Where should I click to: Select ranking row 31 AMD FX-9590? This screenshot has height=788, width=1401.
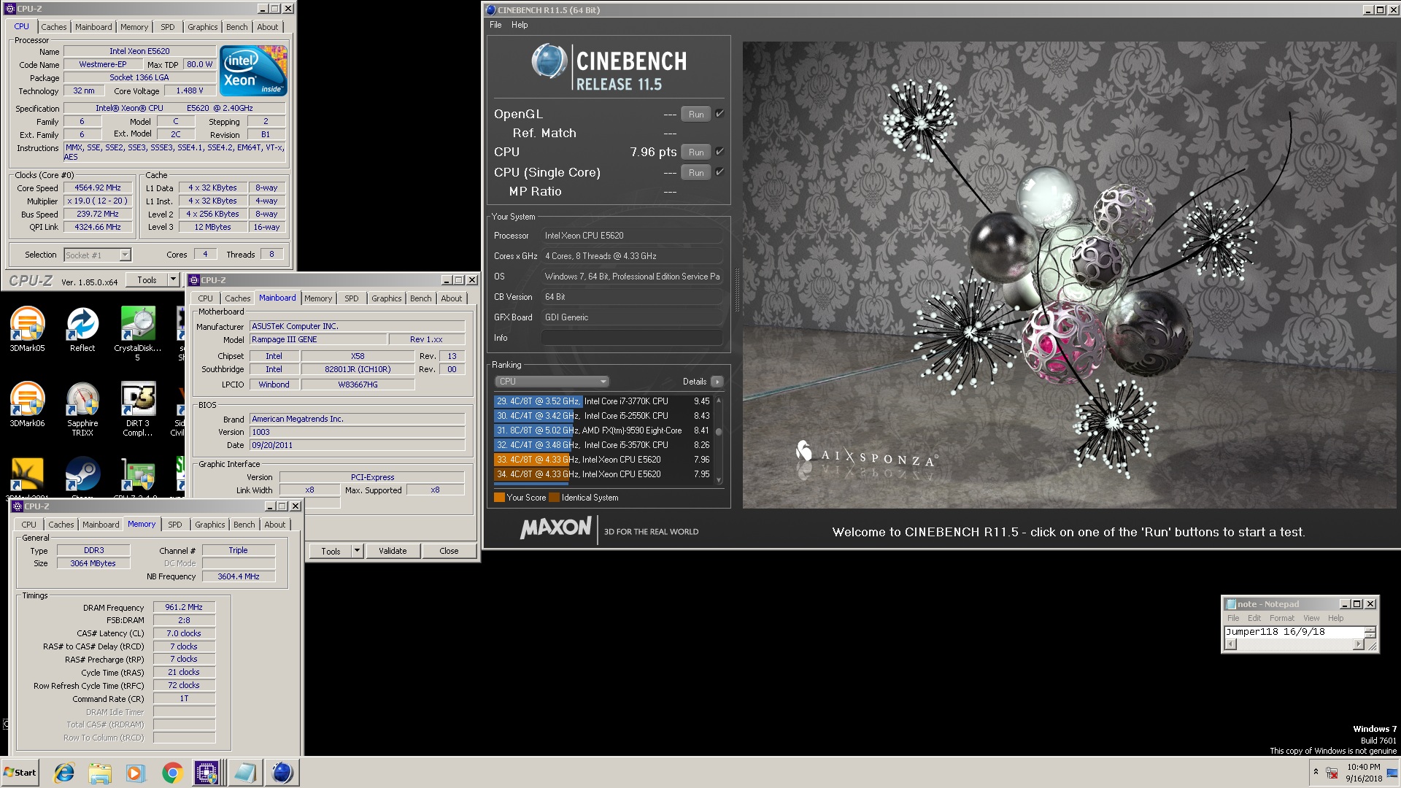603,430
